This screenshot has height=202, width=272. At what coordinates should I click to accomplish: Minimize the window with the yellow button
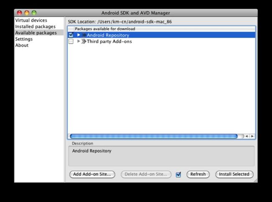(x=27, y=13)
